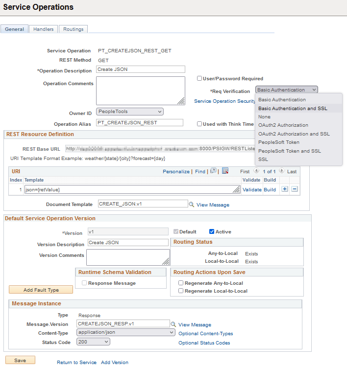Click Version Description field

[x=128, y=243]
